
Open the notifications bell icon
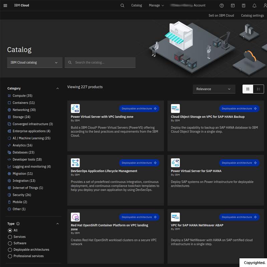click(254, 5)
